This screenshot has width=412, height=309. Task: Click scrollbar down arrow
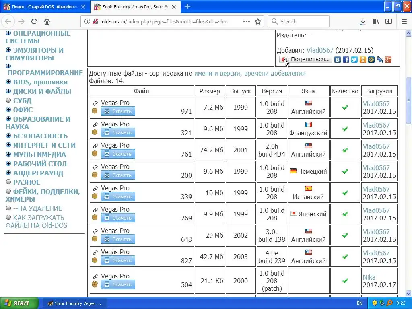(x=408, y=293)
